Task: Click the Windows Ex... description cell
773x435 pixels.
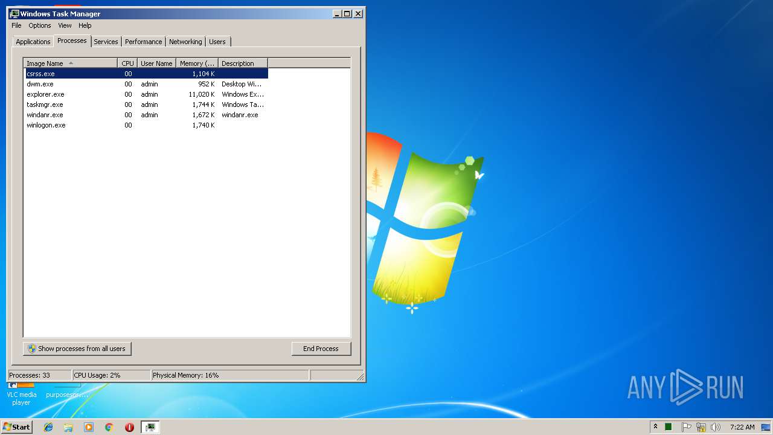Action: point(243,94)
